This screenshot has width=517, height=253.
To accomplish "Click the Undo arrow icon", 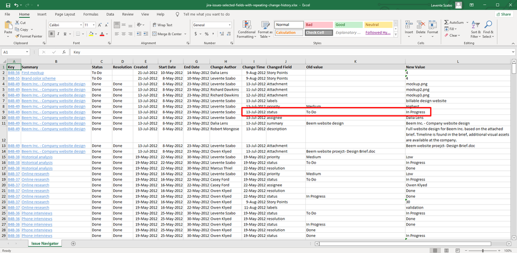I will [17, 5].
